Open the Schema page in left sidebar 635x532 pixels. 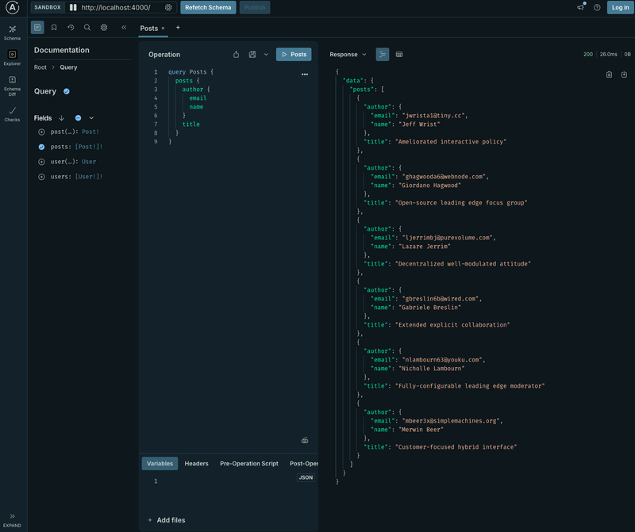(12, 32)
